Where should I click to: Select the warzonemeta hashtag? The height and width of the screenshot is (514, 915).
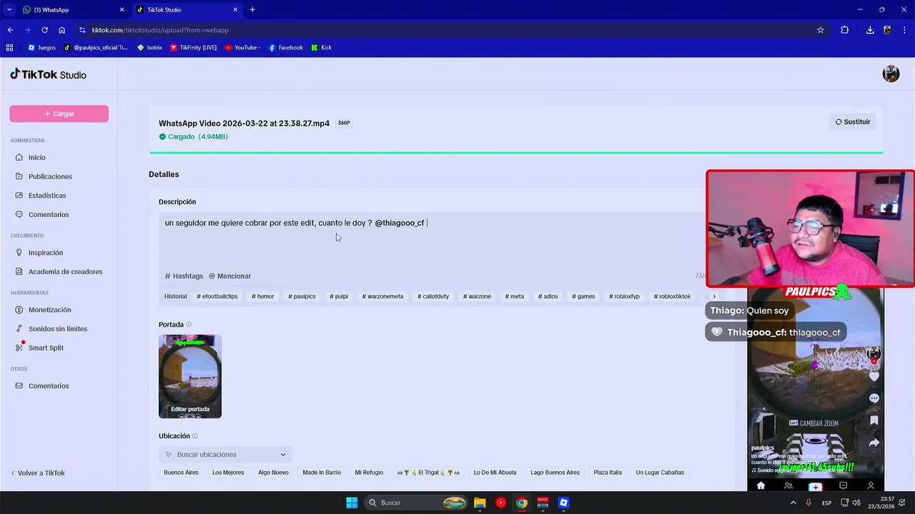382,296
